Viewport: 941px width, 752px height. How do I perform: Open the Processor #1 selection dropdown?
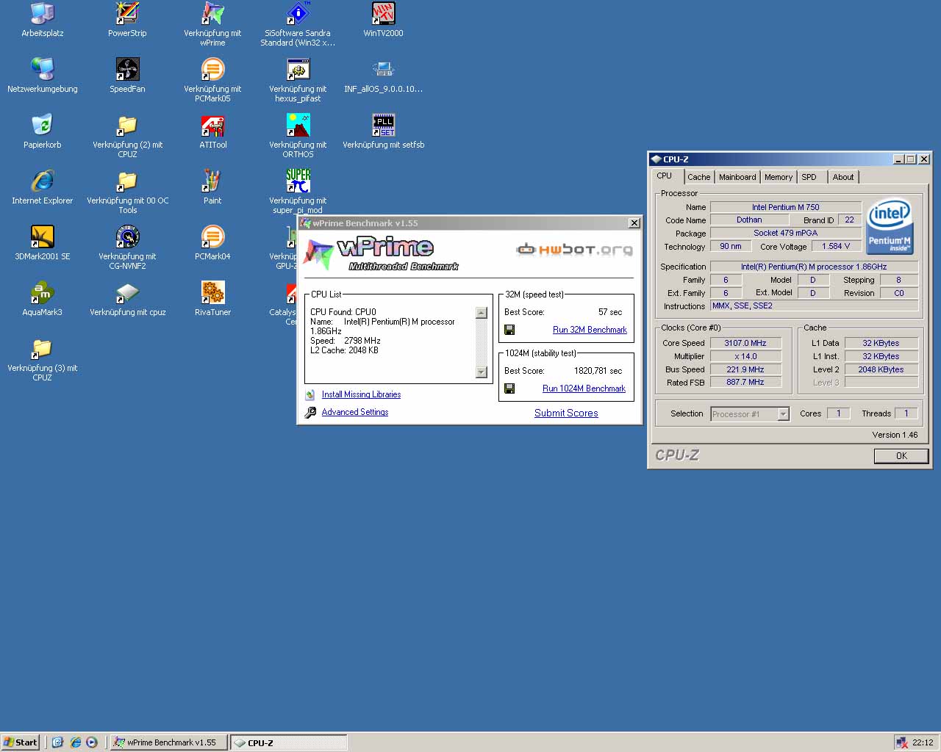coord(750,414)
